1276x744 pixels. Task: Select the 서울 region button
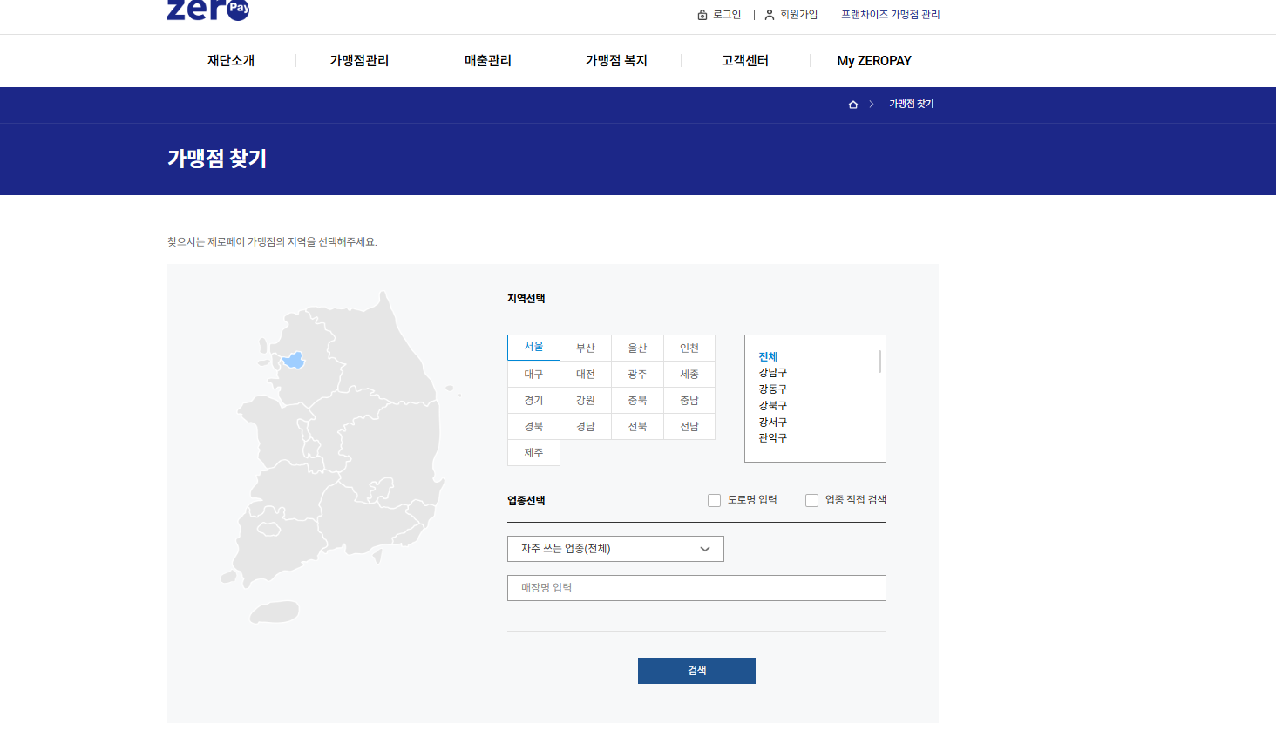point(533,348)
